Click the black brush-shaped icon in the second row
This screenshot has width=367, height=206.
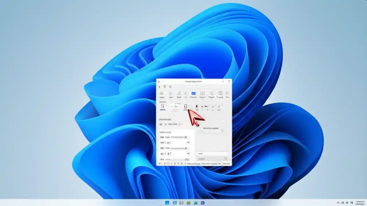[197, 106]
